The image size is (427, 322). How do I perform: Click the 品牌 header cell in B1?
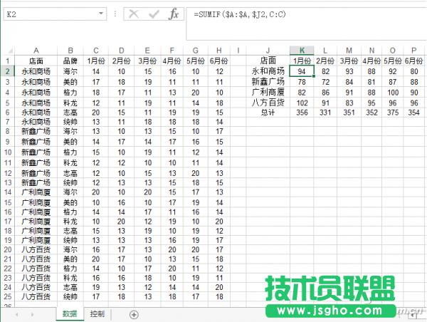click(70, 61)
